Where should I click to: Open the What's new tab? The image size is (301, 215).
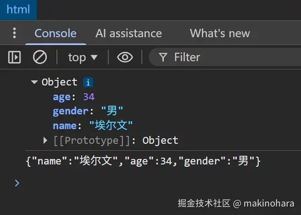click(x=220, y=33)
